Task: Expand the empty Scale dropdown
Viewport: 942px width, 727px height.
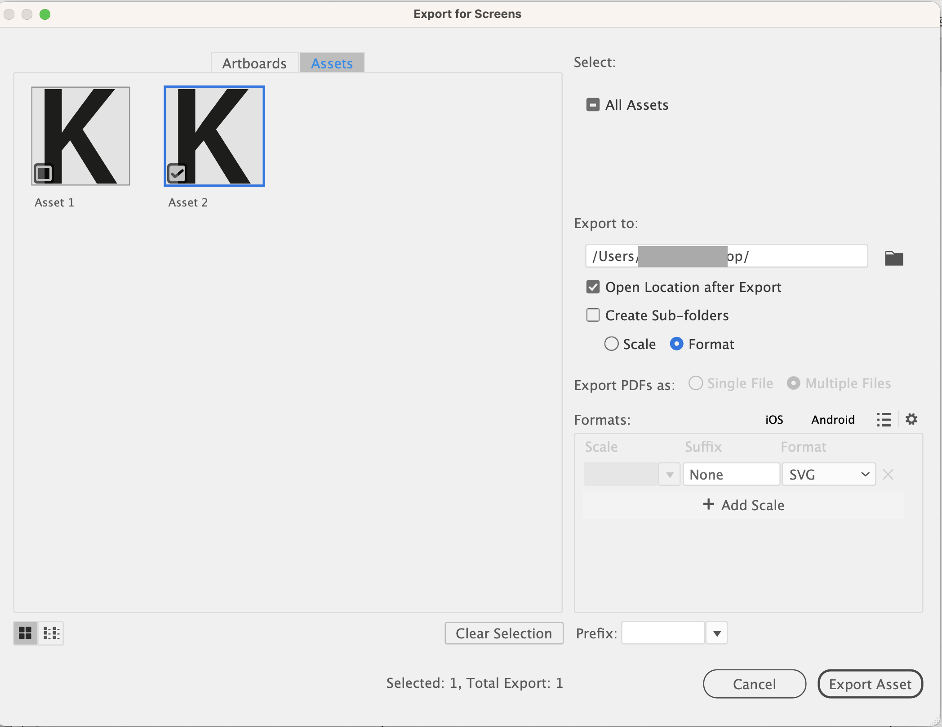Action: coord(669,474)
